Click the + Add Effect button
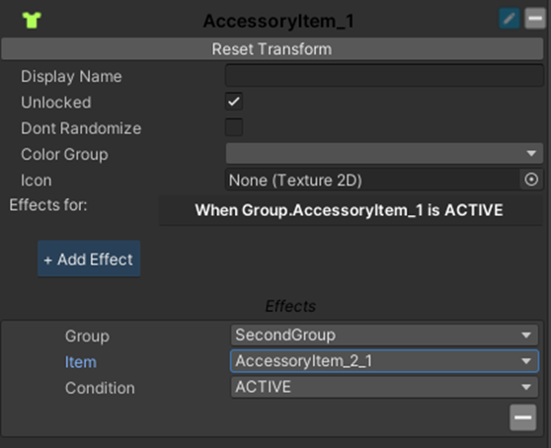551x448 pixels. point(89,260)
